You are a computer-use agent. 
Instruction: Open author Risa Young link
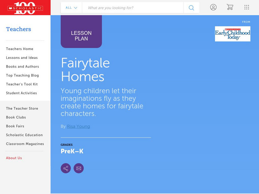pyautogui.click(x=78, y=126)
